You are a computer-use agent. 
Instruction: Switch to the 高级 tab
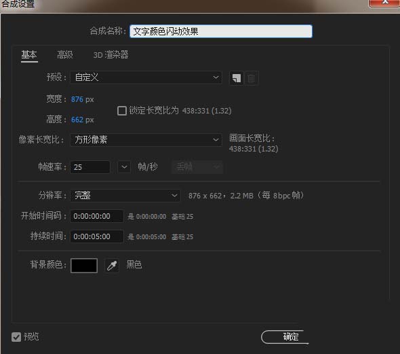coord(65,55)
